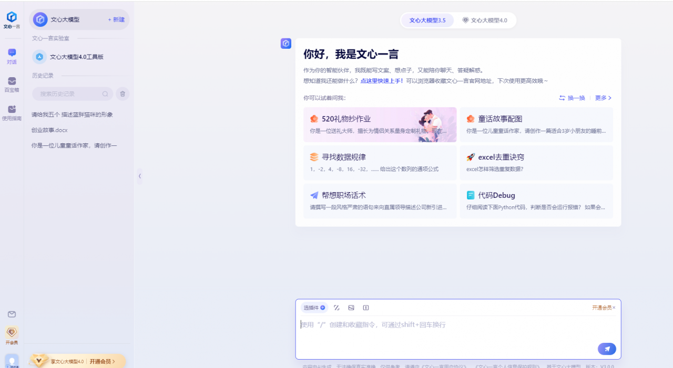
Task: Click the document card icon above the input box
Action: (x=366, y=308)
